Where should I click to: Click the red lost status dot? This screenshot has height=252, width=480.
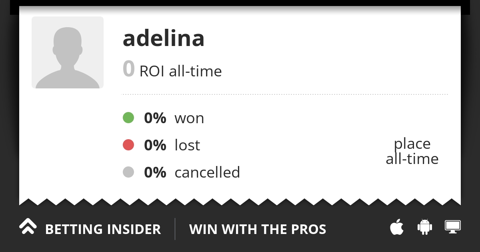[x=128, y=145]
